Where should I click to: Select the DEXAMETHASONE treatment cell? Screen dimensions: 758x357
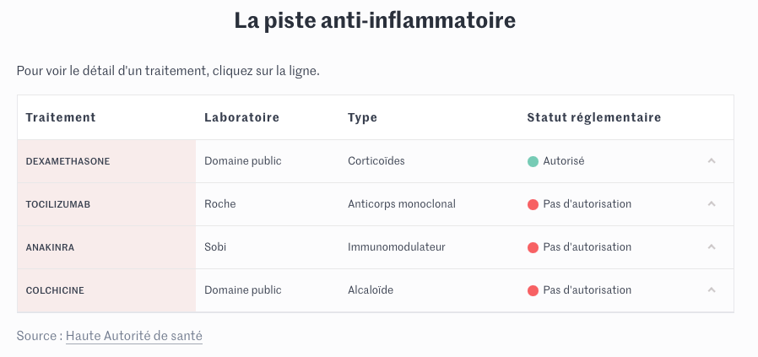(x=68, y=161)
